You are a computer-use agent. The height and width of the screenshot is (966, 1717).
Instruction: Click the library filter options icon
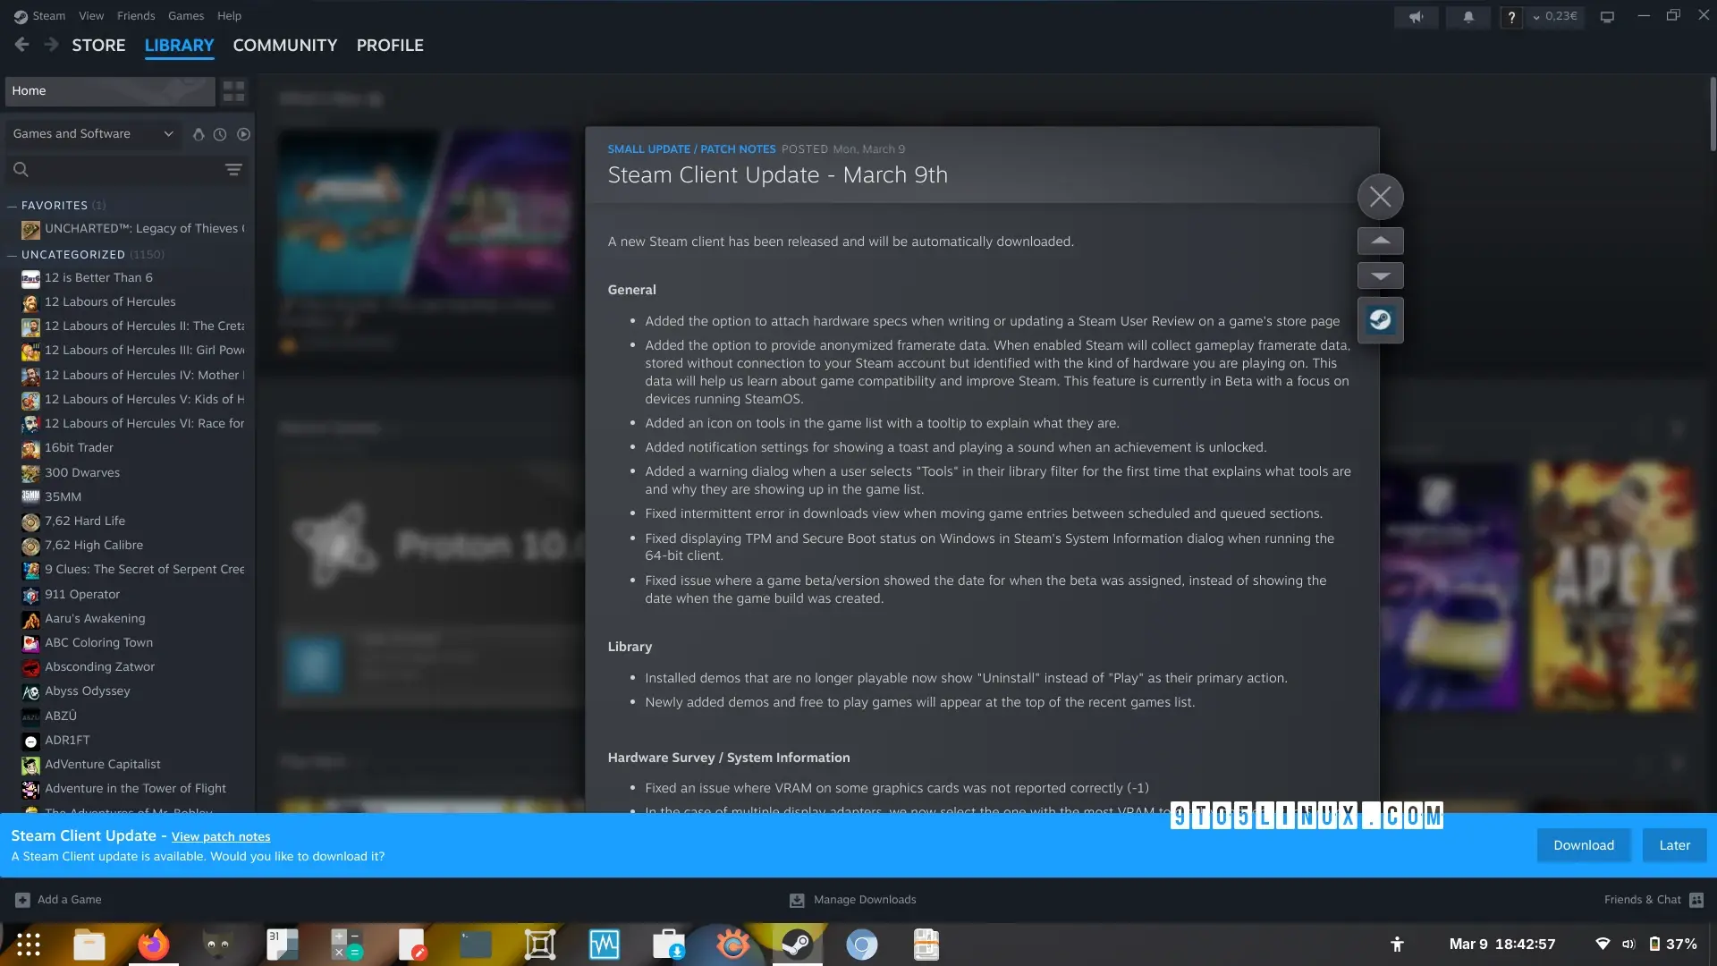233,170
